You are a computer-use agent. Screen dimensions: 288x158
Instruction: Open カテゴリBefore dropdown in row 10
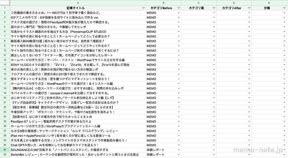coord(179,51)
